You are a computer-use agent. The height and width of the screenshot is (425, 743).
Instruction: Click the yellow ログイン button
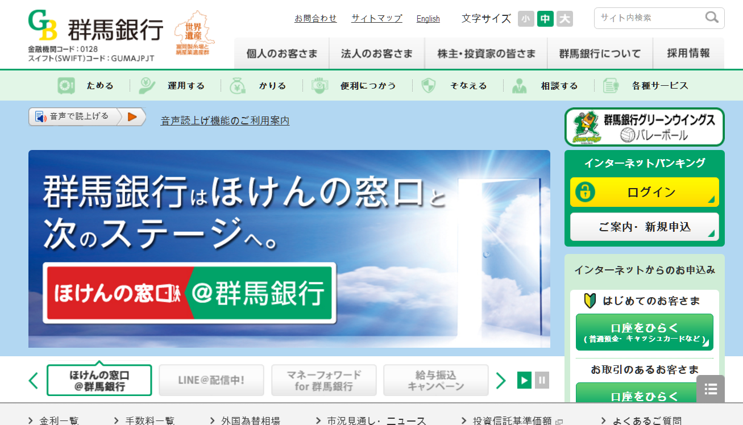click(645, 192)
